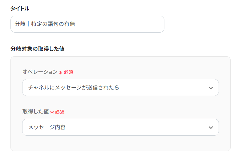Click the 分岐｜特定の語句の有無 title text
This screenshot has height=155, width=242.
45,24
